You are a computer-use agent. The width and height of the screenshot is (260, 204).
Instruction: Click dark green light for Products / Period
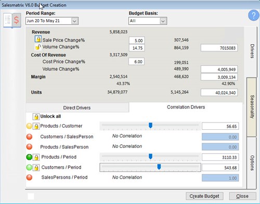pyautogui.click(x=29, y=157)
